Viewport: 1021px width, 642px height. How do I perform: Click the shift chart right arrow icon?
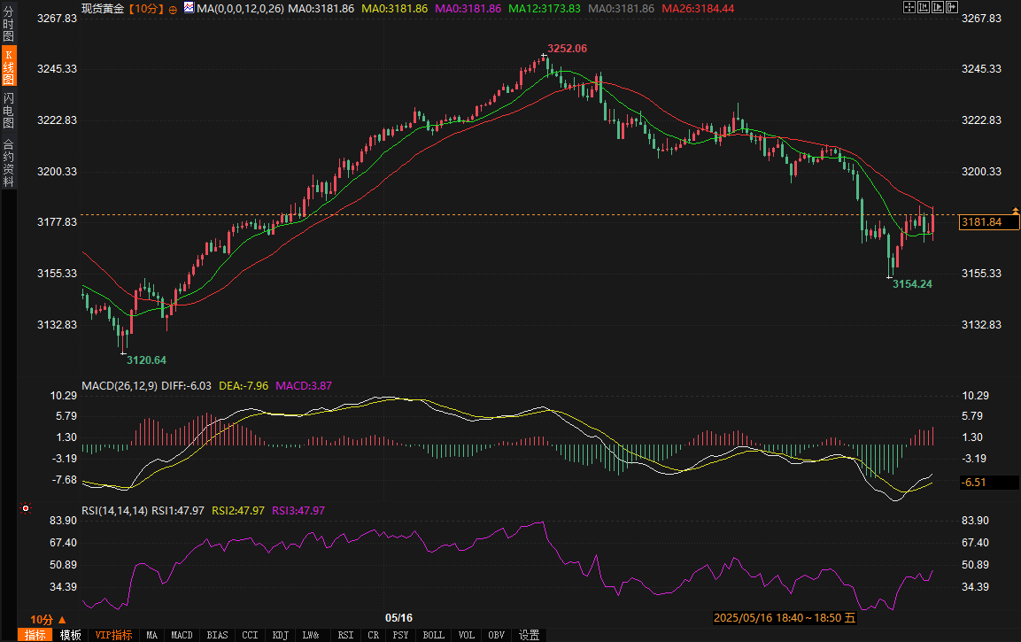(952, 7)
